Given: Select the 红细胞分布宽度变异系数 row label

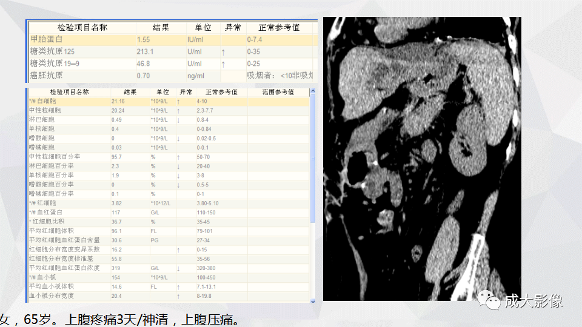Looking at the screenshot, I should [x=65, y=249].
